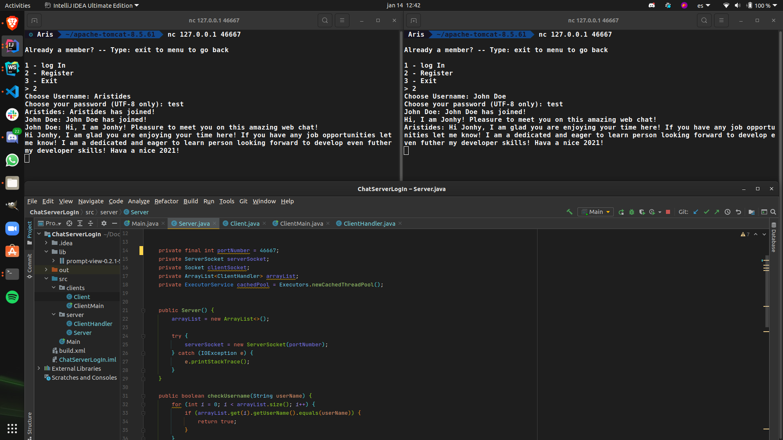Open Git show history clock icon

pos(728,212)
